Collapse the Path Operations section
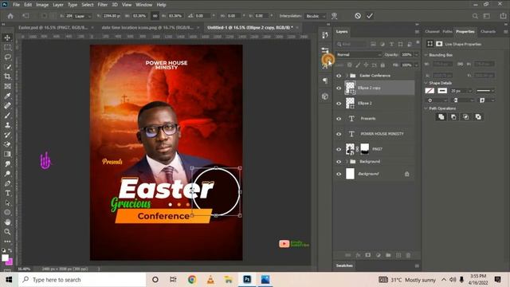The width and height of the screenshot is (510, 287). [426, 108]
